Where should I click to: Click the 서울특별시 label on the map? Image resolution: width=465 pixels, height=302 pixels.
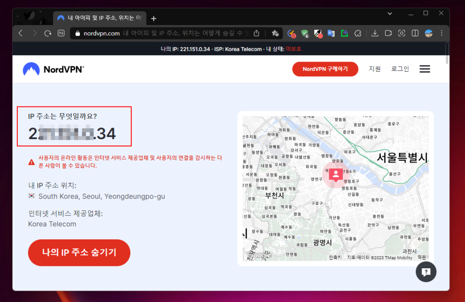pos(402,158)
